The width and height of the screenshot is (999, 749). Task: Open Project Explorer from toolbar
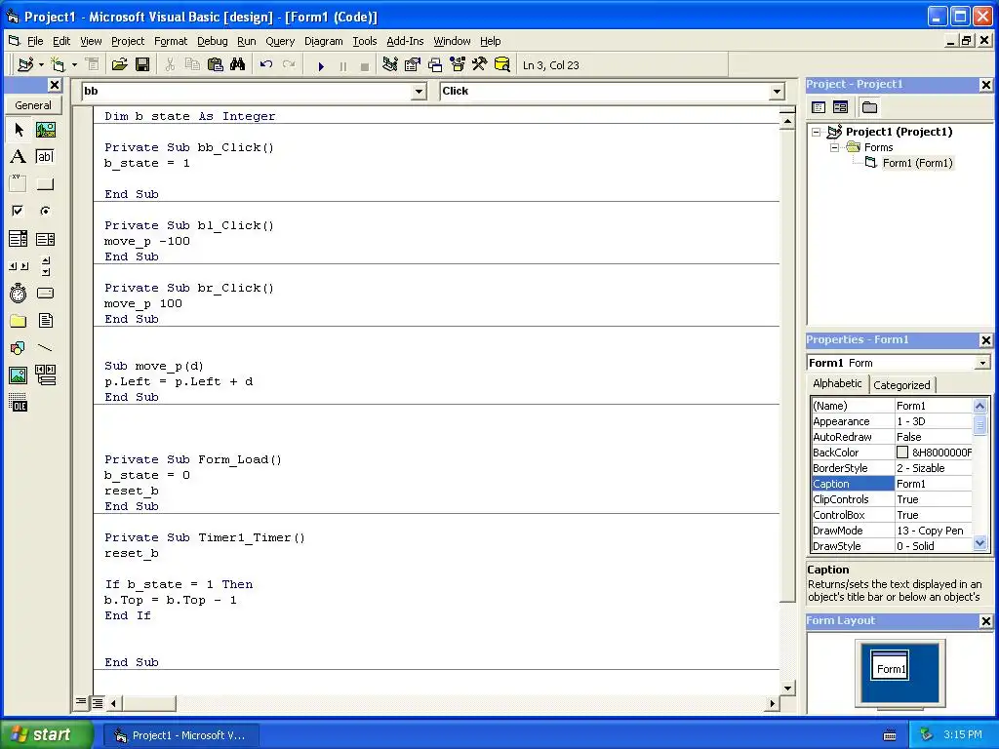click(x=390, y=65)
